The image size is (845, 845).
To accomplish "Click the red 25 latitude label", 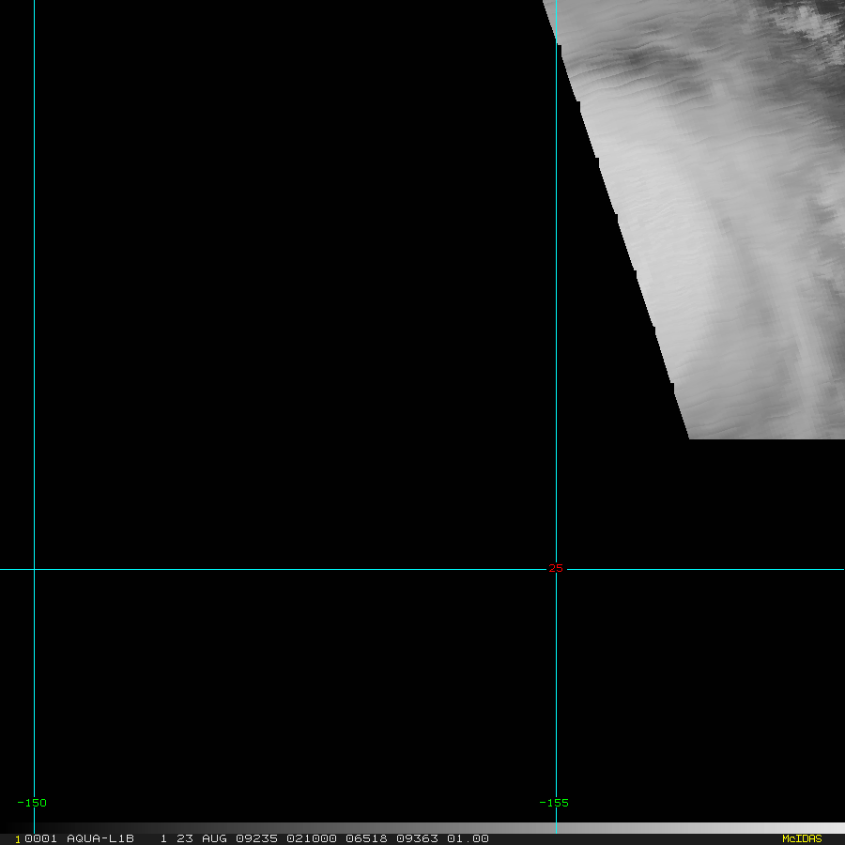I will [x=556, y=568].
